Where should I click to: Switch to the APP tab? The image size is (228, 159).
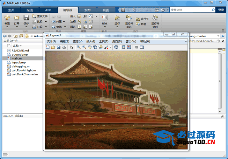(x=48, y=10)
